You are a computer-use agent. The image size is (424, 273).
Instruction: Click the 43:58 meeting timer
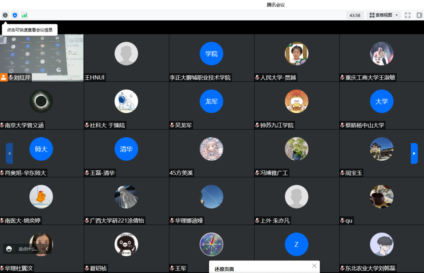355,15
